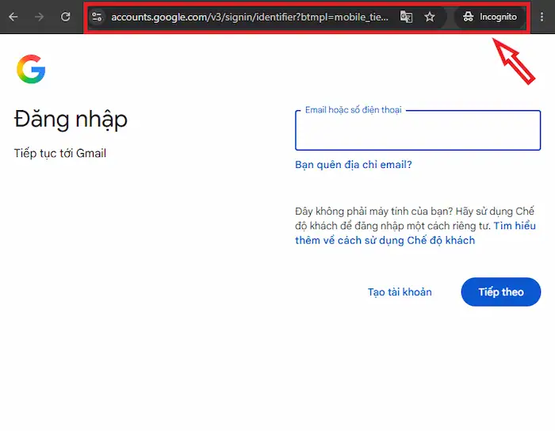Go back to the previous page

(x=13, y=17)
